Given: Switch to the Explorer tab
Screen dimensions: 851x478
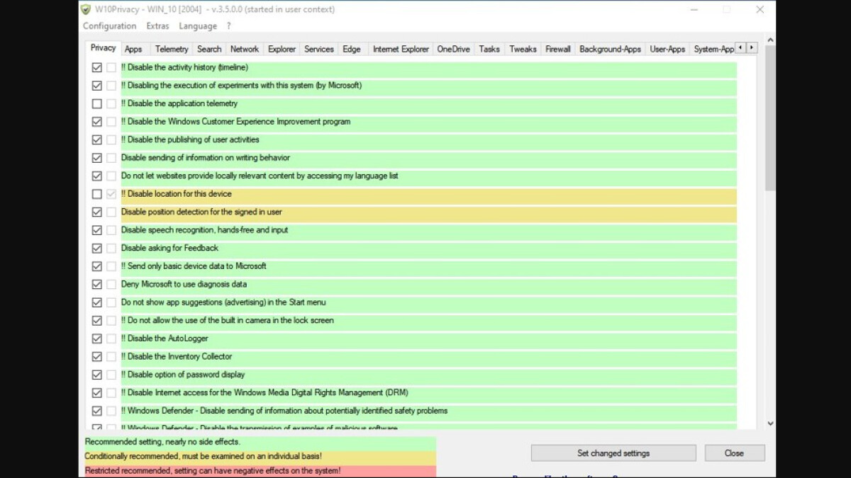Looking at the screenshot, I should [x=282, y=49].
